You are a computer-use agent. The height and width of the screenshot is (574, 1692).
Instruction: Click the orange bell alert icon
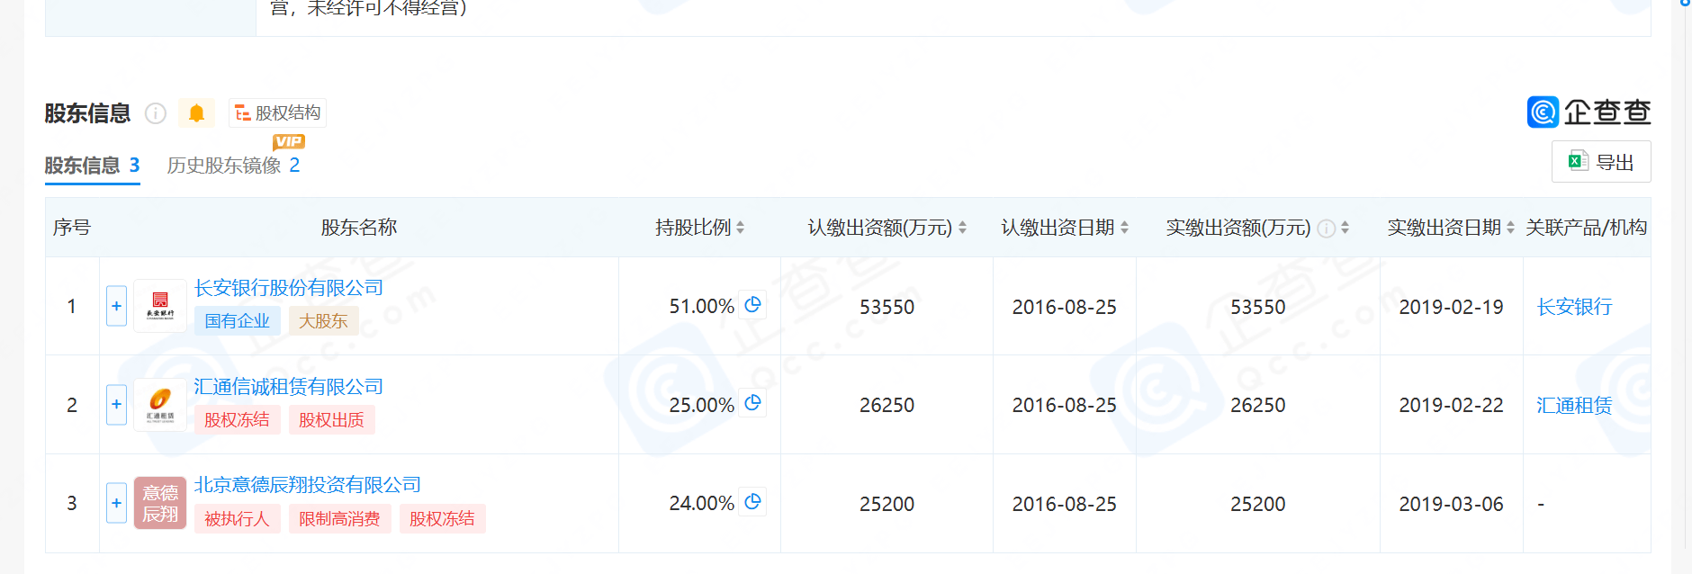pyautogui.click(x=196, y=113)
